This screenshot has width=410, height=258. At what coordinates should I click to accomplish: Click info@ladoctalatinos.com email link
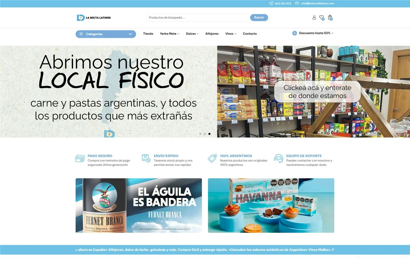click(317, 4)
